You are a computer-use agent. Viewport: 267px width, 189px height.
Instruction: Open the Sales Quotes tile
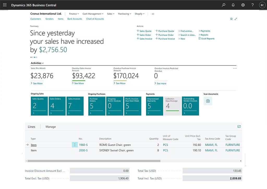pos(39,106)
